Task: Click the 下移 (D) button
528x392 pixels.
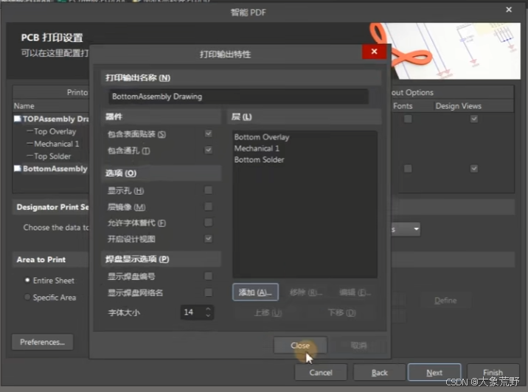Action: (341, 313)
